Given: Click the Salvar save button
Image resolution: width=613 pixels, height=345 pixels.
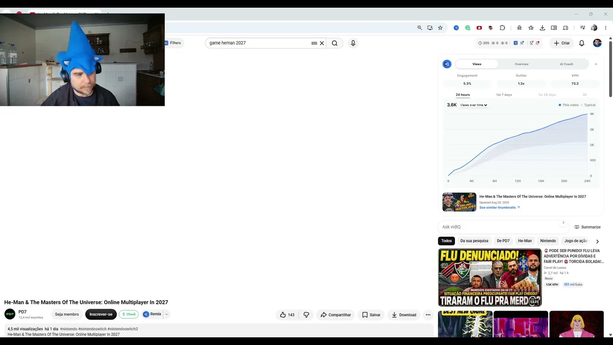Looking at the screenshot, I should pos(371,315).
